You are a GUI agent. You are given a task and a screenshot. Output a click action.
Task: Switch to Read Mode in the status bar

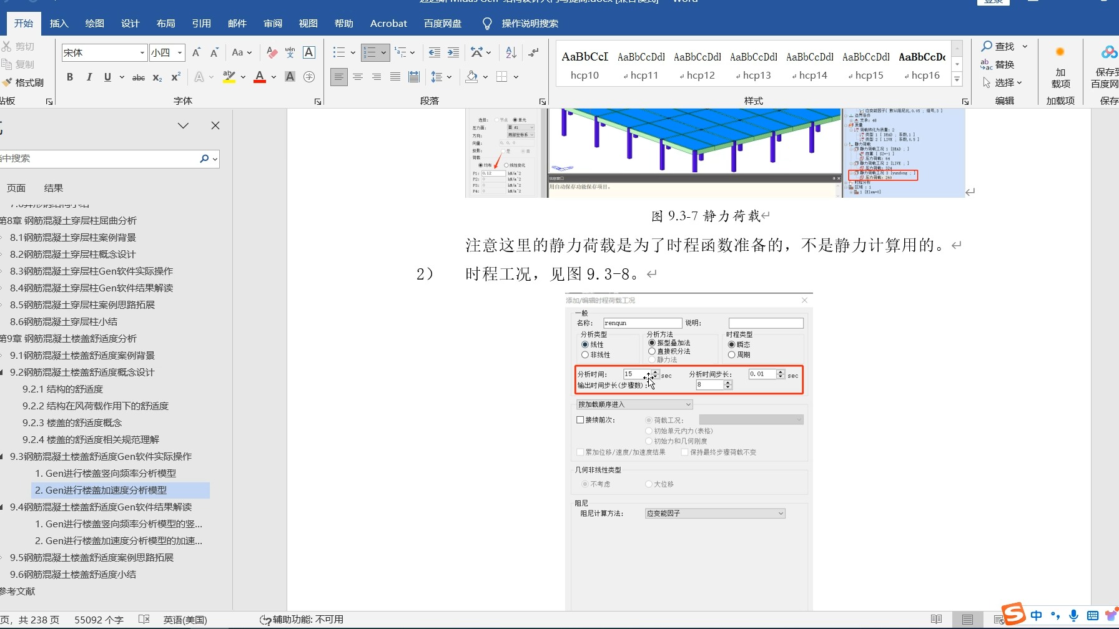coord(936,620)
